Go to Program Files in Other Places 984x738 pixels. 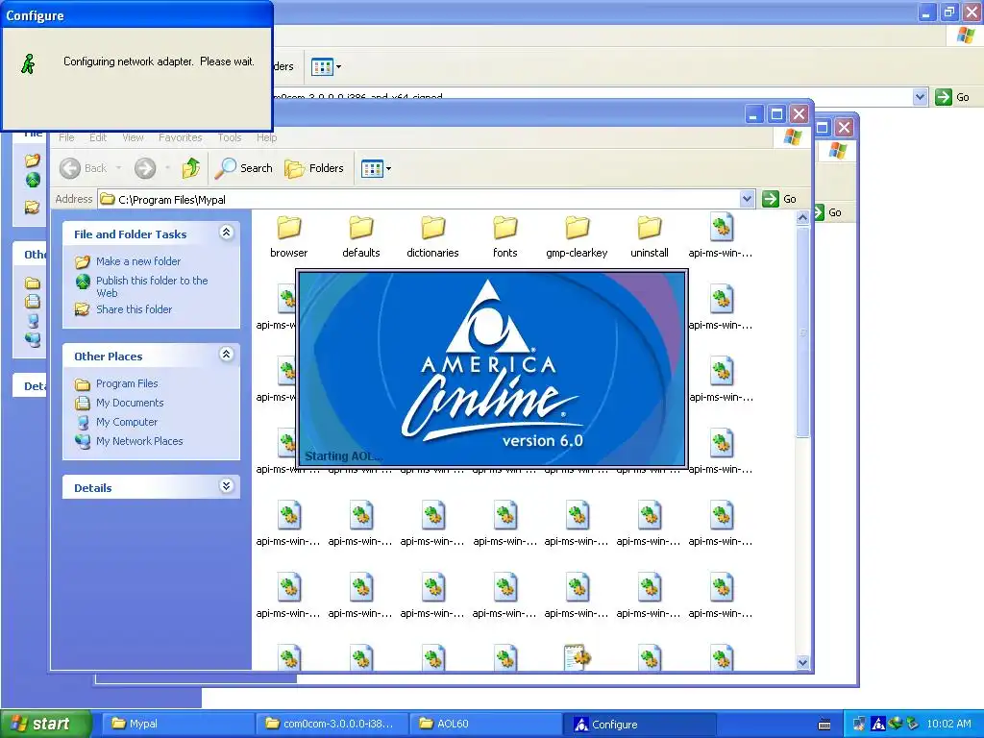[x=127, y=383]
